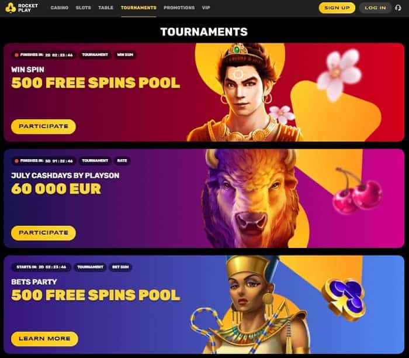Open live support headset icon
Screen dimensions: 409x358
click(398, 8)
